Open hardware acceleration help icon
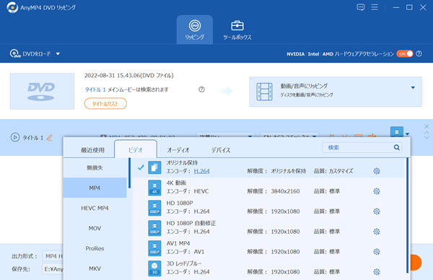The image size is (433, 280). pos(419,54)
